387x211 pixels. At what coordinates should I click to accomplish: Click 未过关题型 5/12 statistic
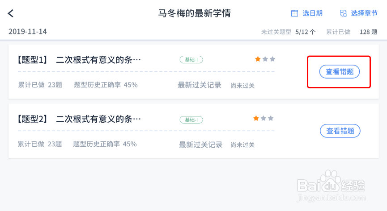[x=288, y=32]
